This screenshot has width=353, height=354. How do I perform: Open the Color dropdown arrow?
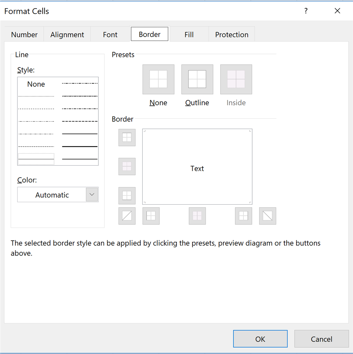(92, 194)
